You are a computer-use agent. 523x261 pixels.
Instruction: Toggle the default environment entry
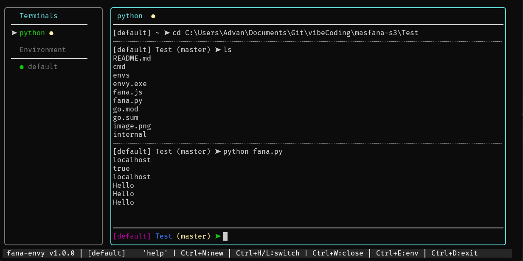[x=42, y=67]
